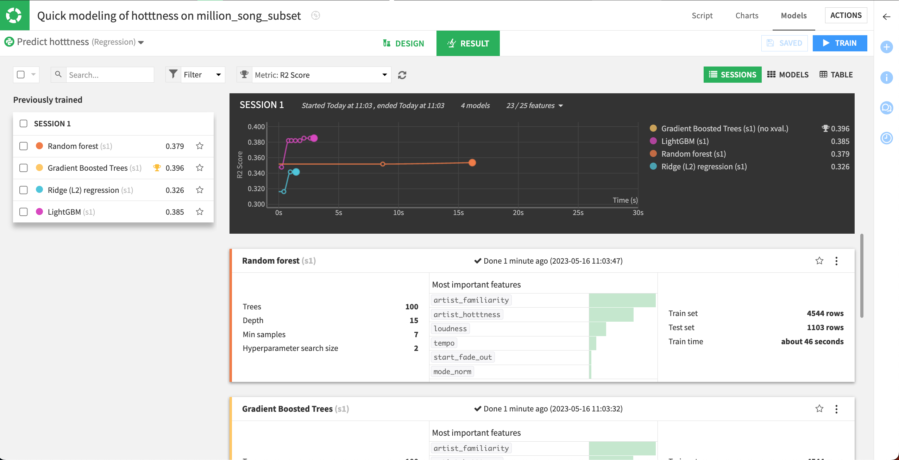
Task: Click the back arrow at top right
Action: pos(886,17)
